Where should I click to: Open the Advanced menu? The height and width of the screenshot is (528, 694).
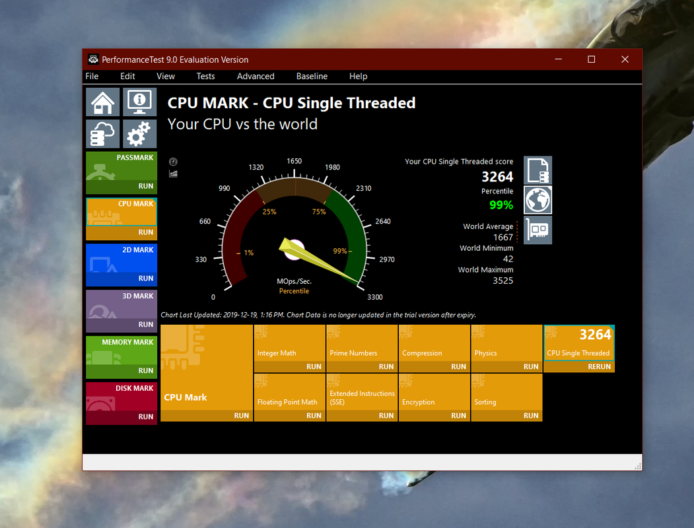click(x=256, y=76)
